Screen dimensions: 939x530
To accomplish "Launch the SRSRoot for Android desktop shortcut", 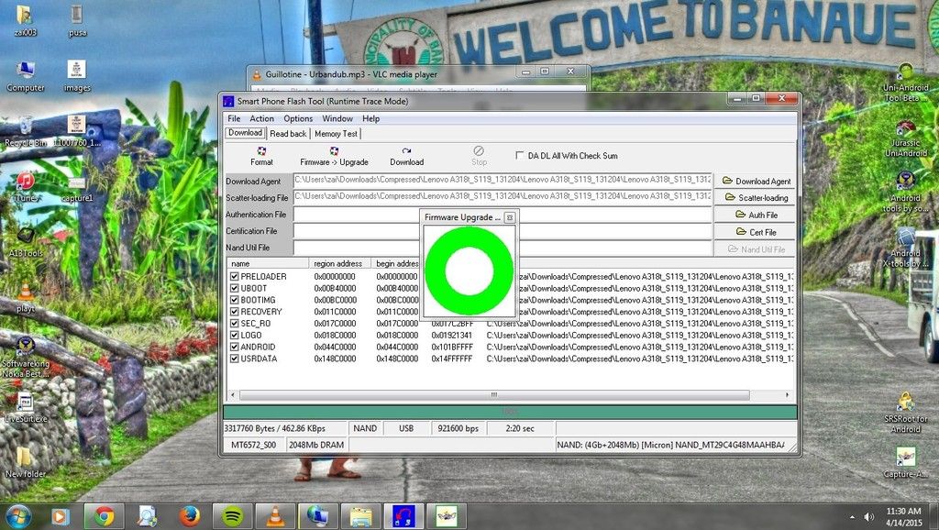I will tap(905, 411).
